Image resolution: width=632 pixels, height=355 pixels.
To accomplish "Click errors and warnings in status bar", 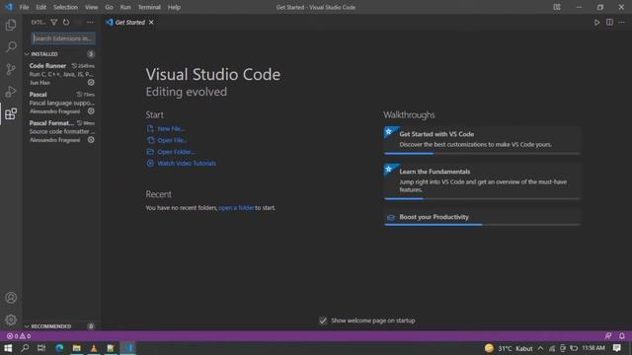I will pyautogui.click(x=19, y=336).
